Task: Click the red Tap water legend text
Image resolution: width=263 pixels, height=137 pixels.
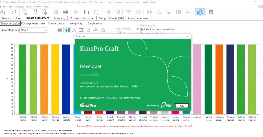Action: 134,126
